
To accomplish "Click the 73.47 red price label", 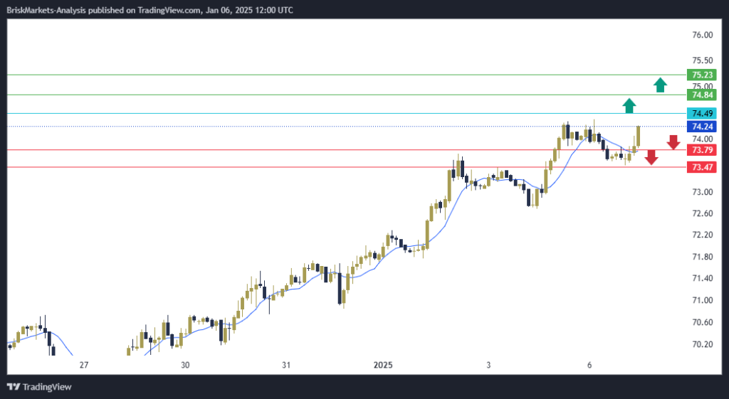I will pos(701,167).
